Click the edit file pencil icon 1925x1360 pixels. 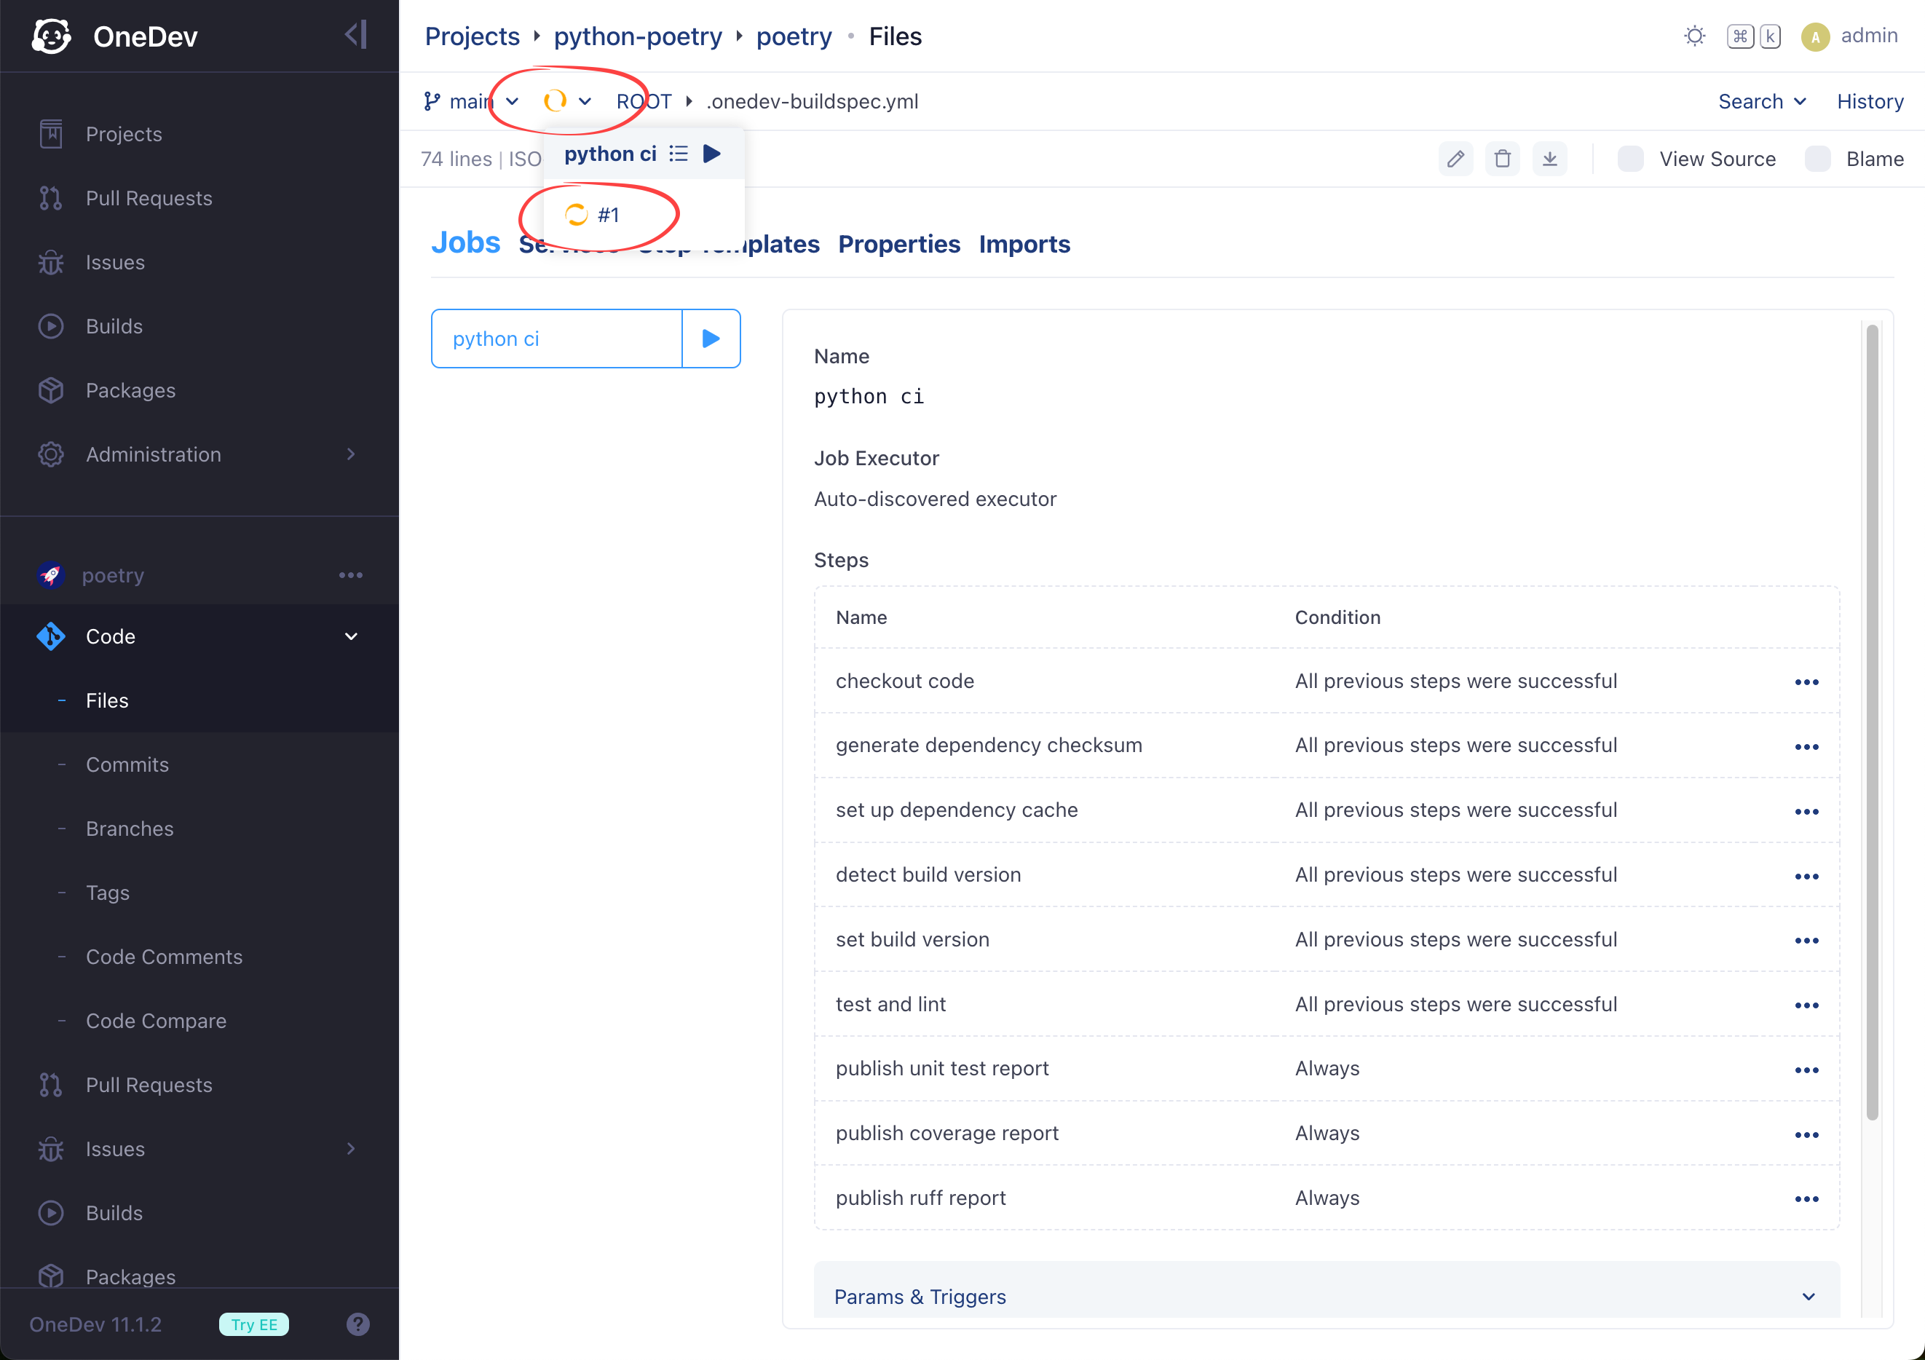coord(1455,159)
